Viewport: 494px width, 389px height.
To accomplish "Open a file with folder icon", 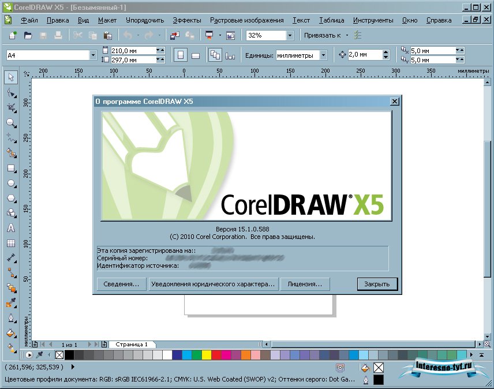I will (x=28, y=35).
